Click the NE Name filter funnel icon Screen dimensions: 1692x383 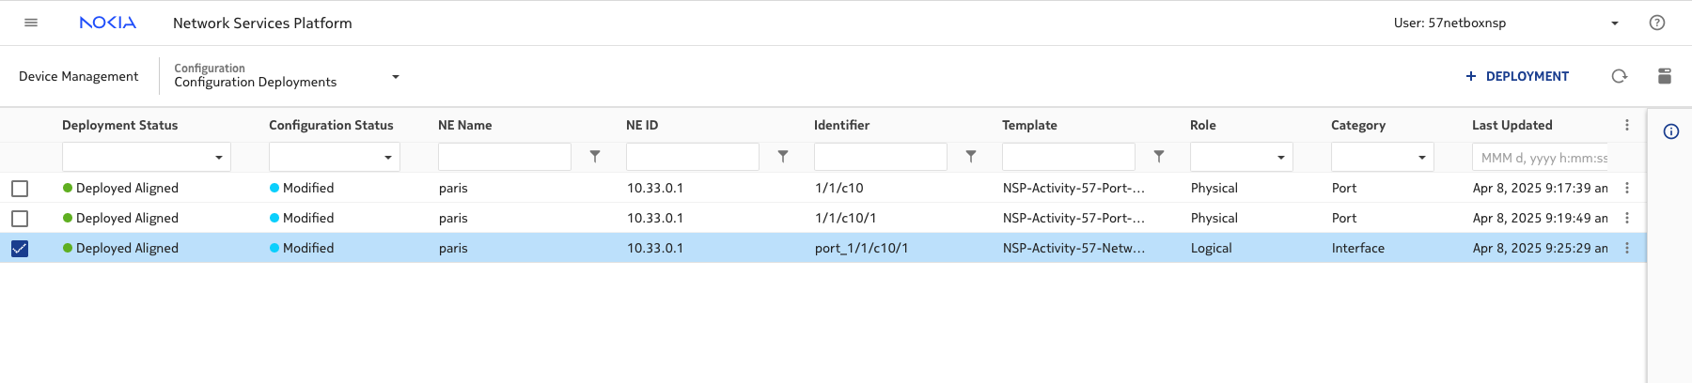[595, 157]
